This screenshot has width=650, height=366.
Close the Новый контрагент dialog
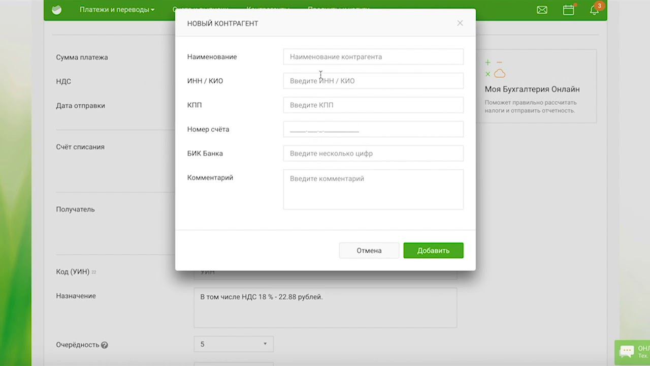(460, 23)
